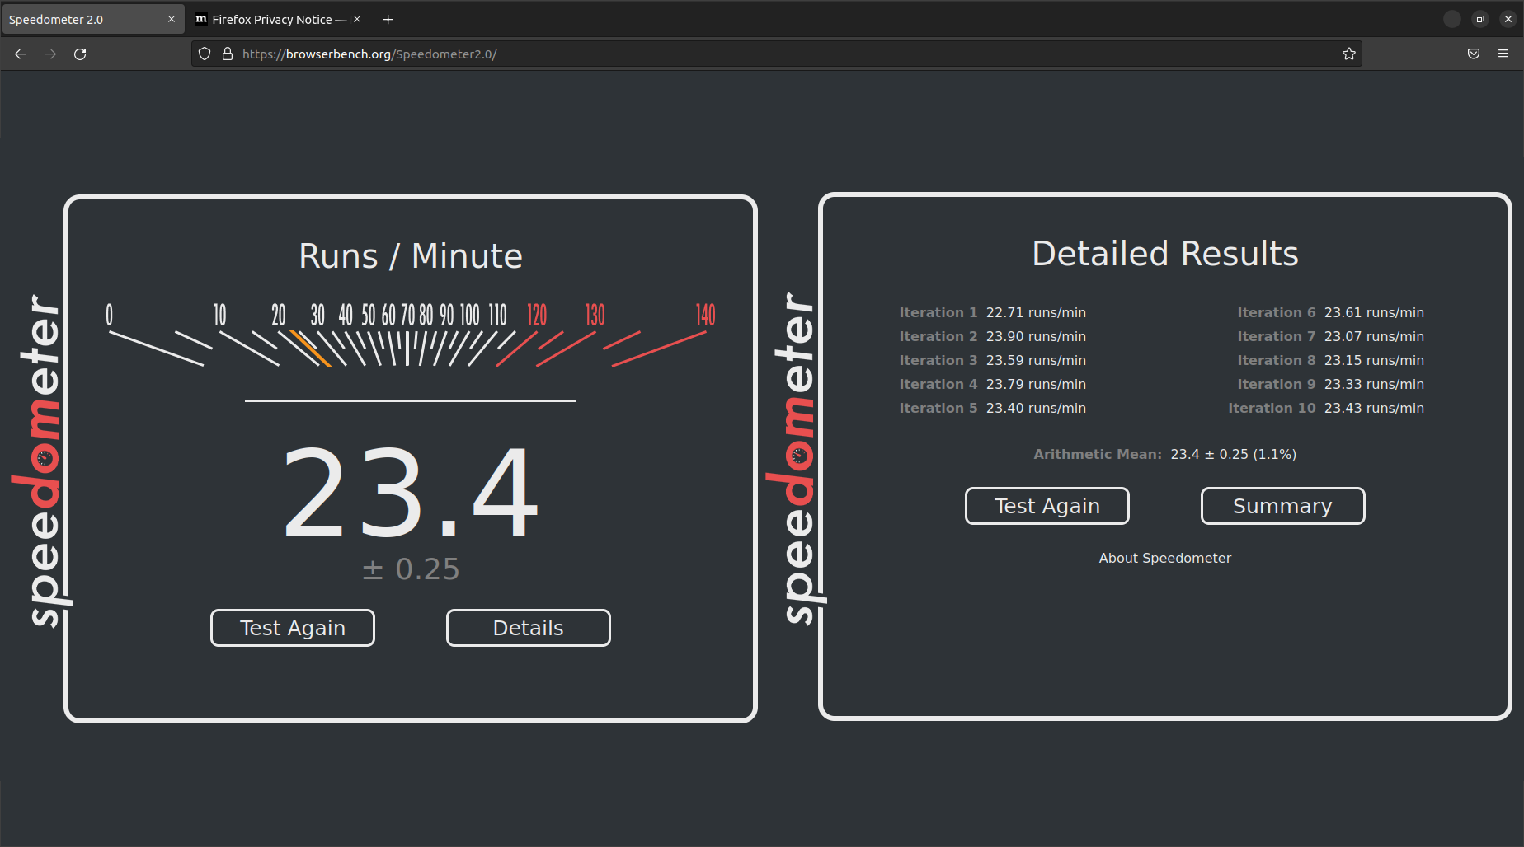The height and width of the screenshot is (847, 1524).
Task: Click the Detailed Results heading
Action: coord(1165,254)
